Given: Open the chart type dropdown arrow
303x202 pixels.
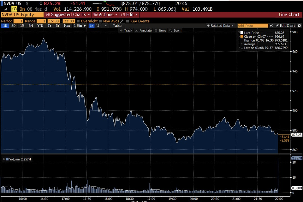Looking at the screenshot, I should click(x=106, y=25).
